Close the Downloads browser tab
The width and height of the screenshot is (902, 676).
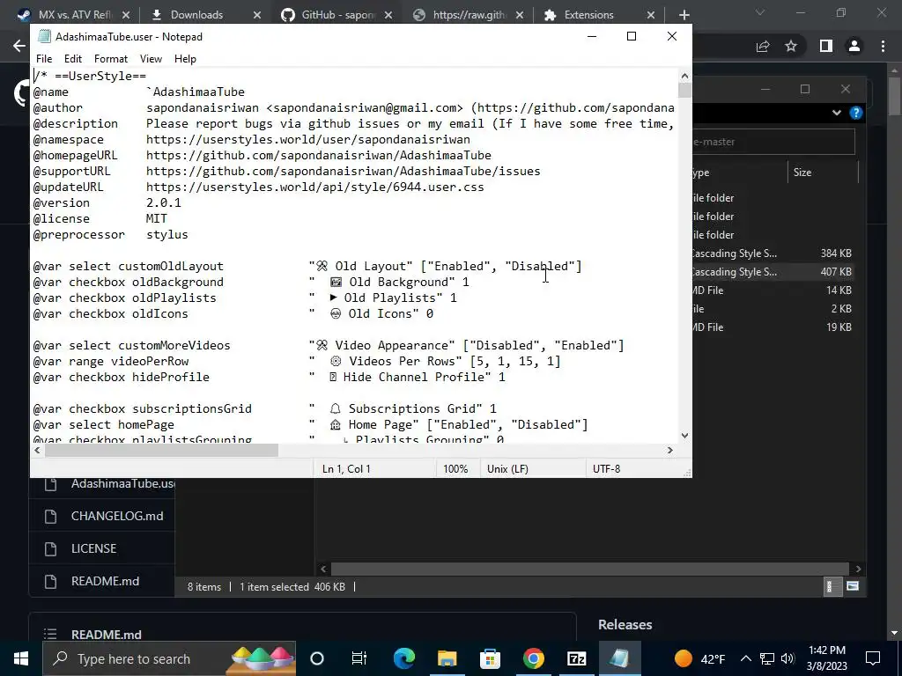(x=257, y=15)
